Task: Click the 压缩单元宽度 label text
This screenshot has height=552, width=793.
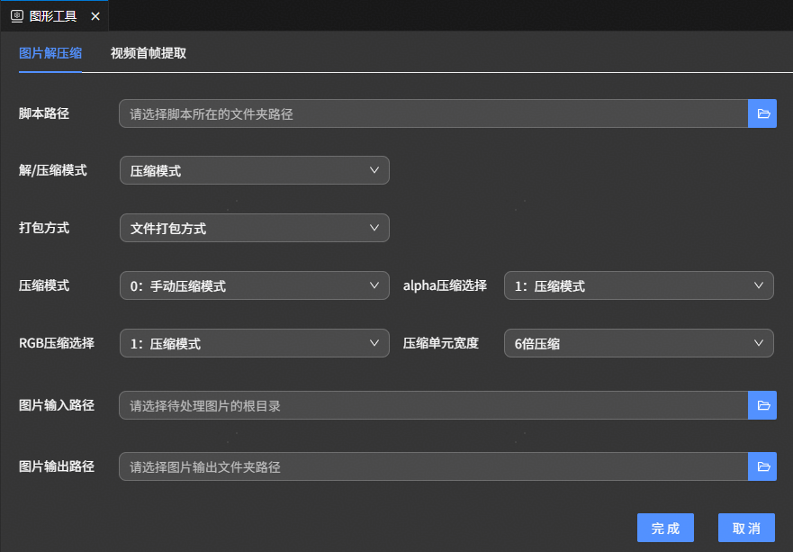Action: pos(441,343)
